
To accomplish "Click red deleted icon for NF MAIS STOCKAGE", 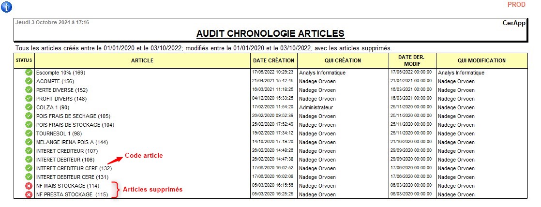I will coord(29,186).
